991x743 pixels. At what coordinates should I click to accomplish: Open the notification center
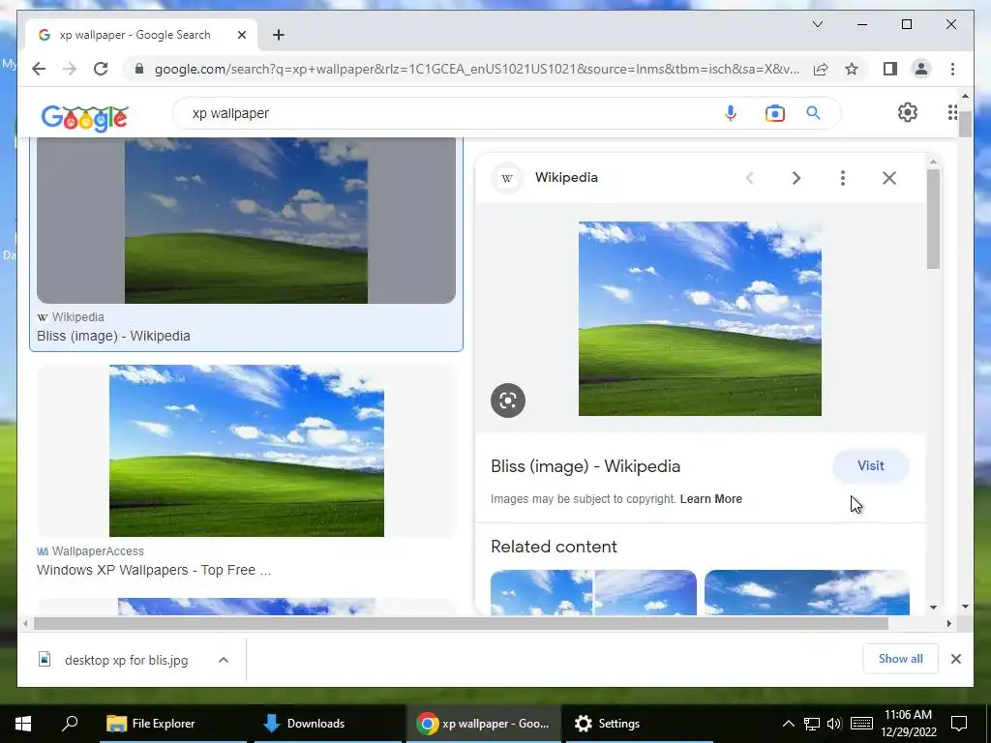tap(959, 724)
